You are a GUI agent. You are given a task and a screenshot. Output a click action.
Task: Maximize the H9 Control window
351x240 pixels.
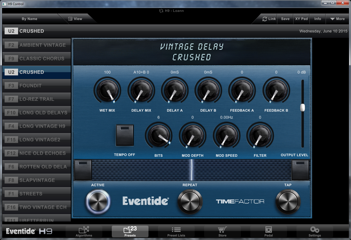point(332,3)
